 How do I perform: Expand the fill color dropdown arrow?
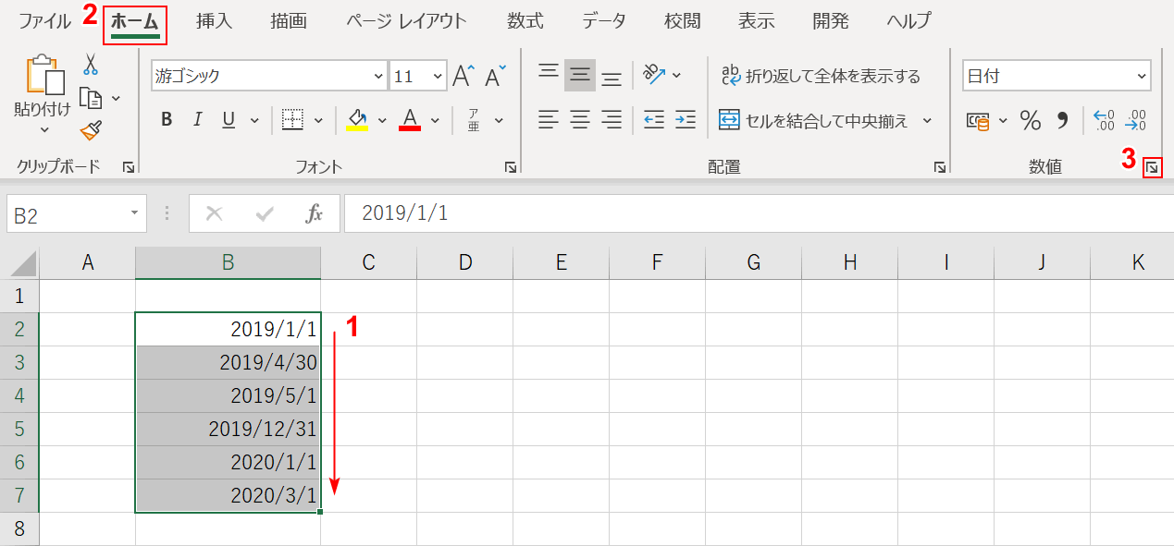click(x=382, y=120)
